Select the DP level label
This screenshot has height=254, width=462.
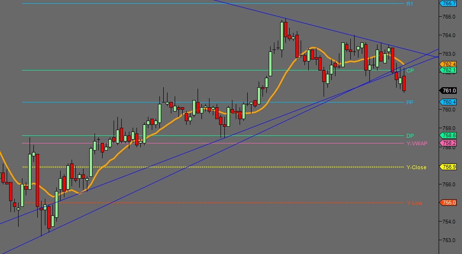(x=410, y=136)
